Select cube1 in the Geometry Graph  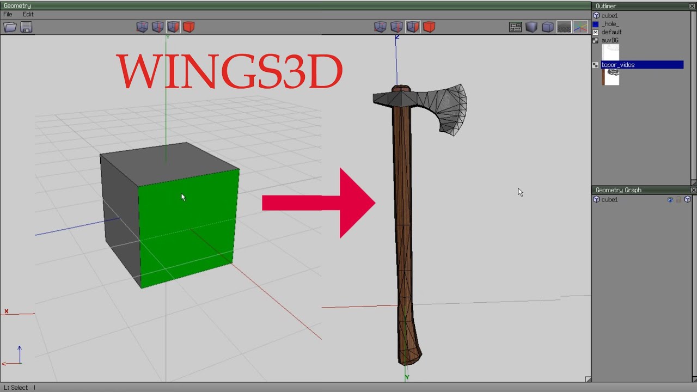point(609,200)
